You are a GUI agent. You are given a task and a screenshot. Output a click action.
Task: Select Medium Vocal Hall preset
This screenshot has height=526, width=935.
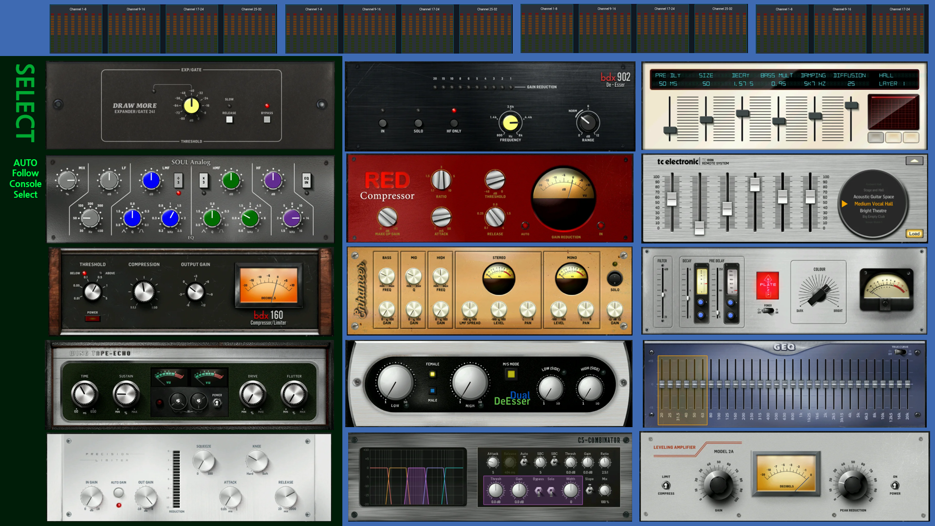click(x=874, y=204)
